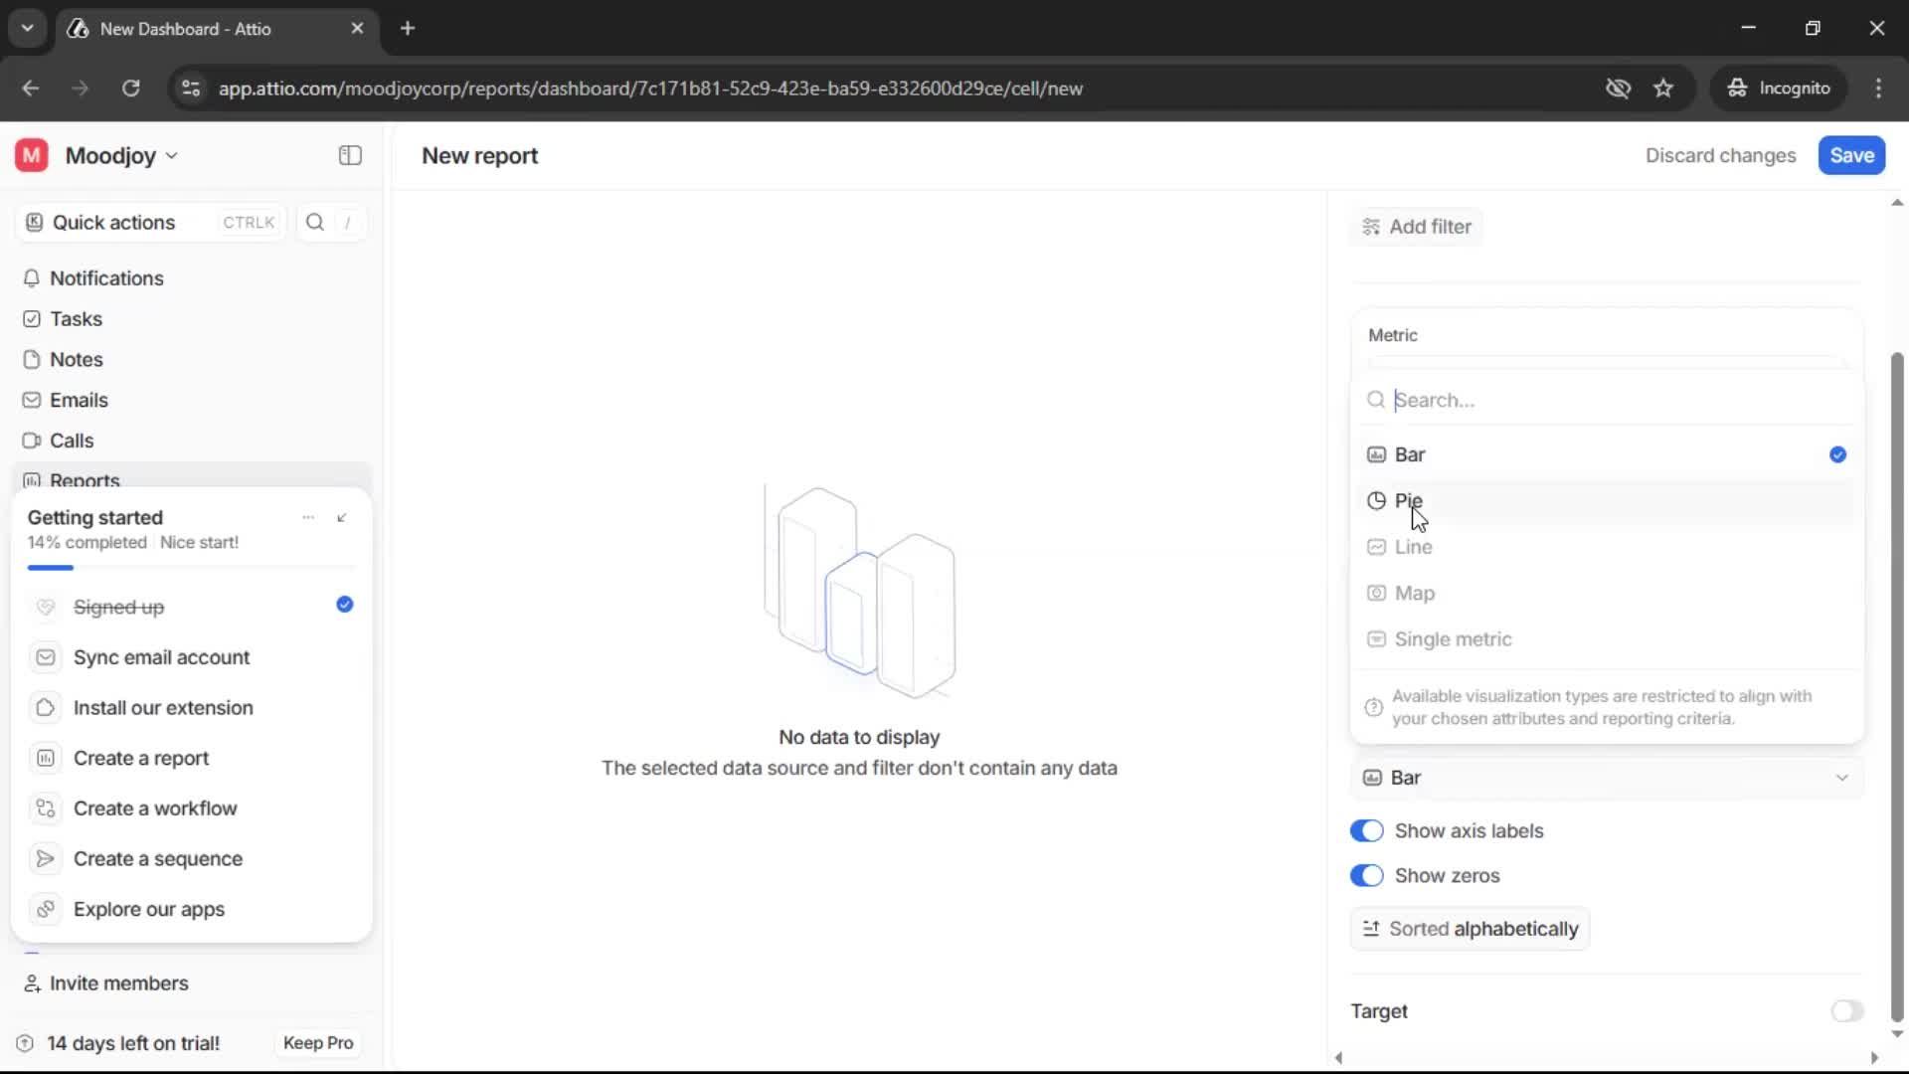Open the Calls section
This screenshot has height=1074, width=1909.
coord(71,440)
